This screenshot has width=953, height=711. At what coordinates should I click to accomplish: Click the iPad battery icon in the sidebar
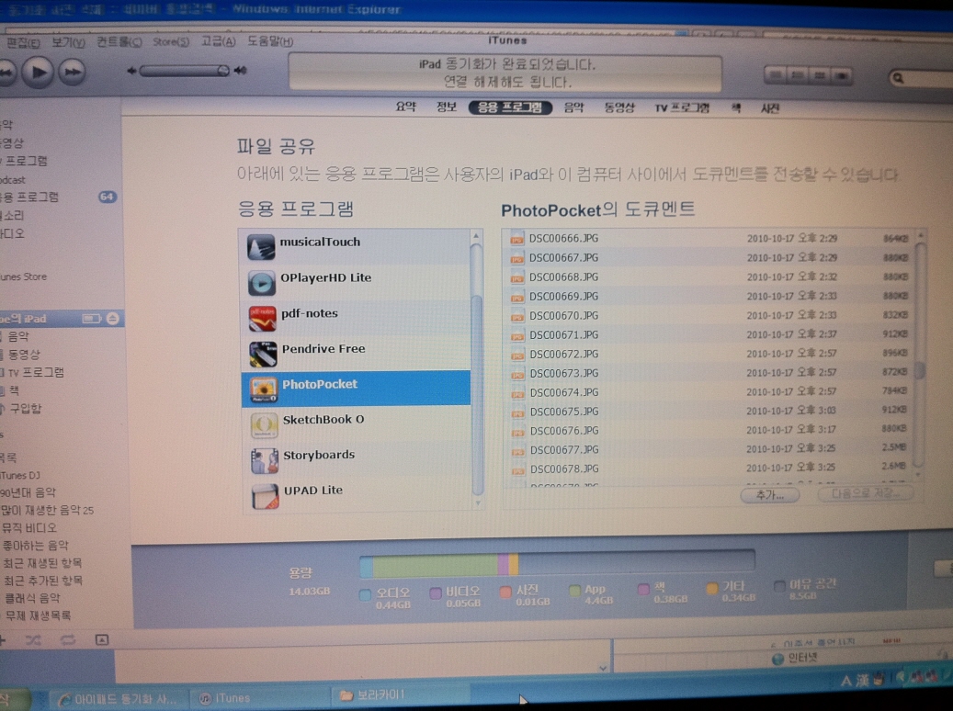[92, 319]
